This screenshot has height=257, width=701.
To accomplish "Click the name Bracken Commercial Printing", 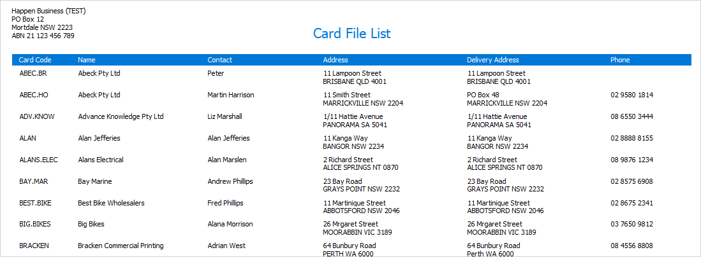I will pos(121,246).
